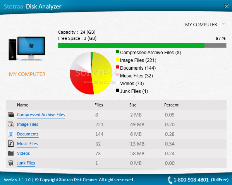The height and width of the screenshot is (185, 232).
Task: Open the Documents link
Action: click(x=28, y=134)
